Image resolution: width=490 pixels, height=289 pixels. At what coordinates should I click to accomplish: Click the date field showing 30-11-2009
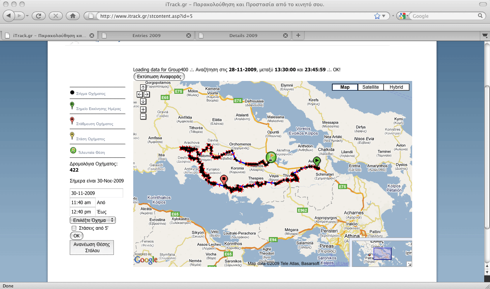[96, 193]
